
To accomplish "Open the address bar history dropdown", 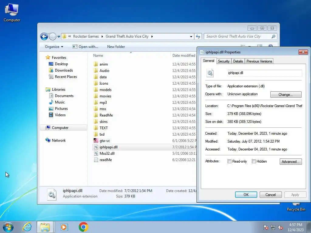I will point(191,36).
